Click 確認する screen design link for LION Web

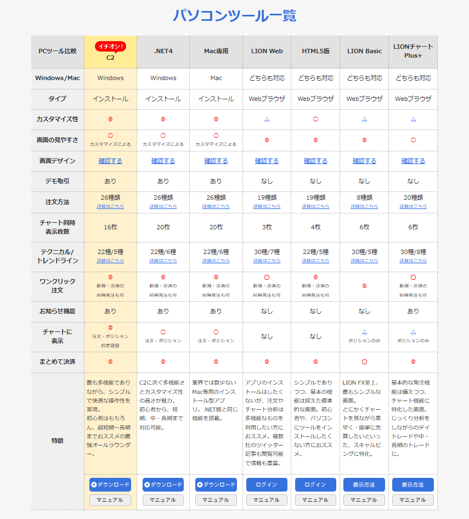[x=267, y=161]
